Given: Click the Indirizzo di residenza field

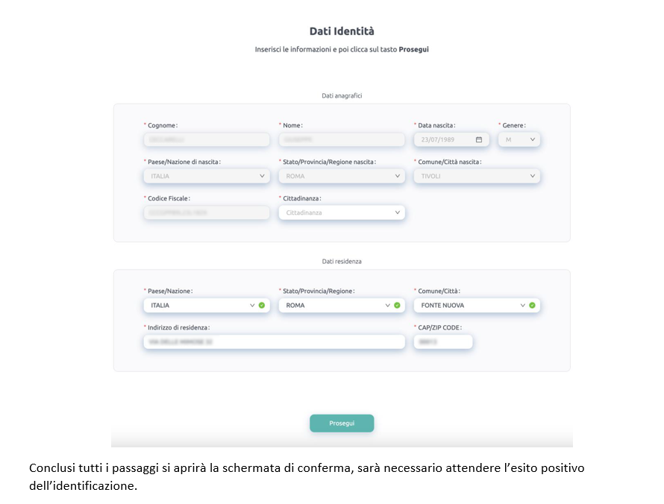Looking at the screenshot, I should pyautogui.click(x=274, y=341).
